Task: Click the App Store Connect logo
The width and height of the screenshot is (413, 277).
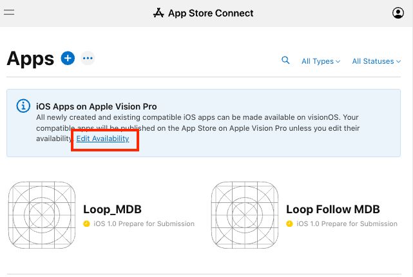Action: click(x=158, y=13)
